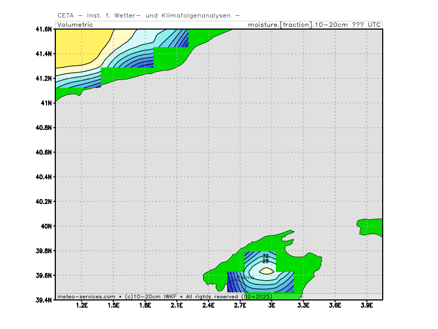Click the meteo-services.com footer text

tap(87, 297)
